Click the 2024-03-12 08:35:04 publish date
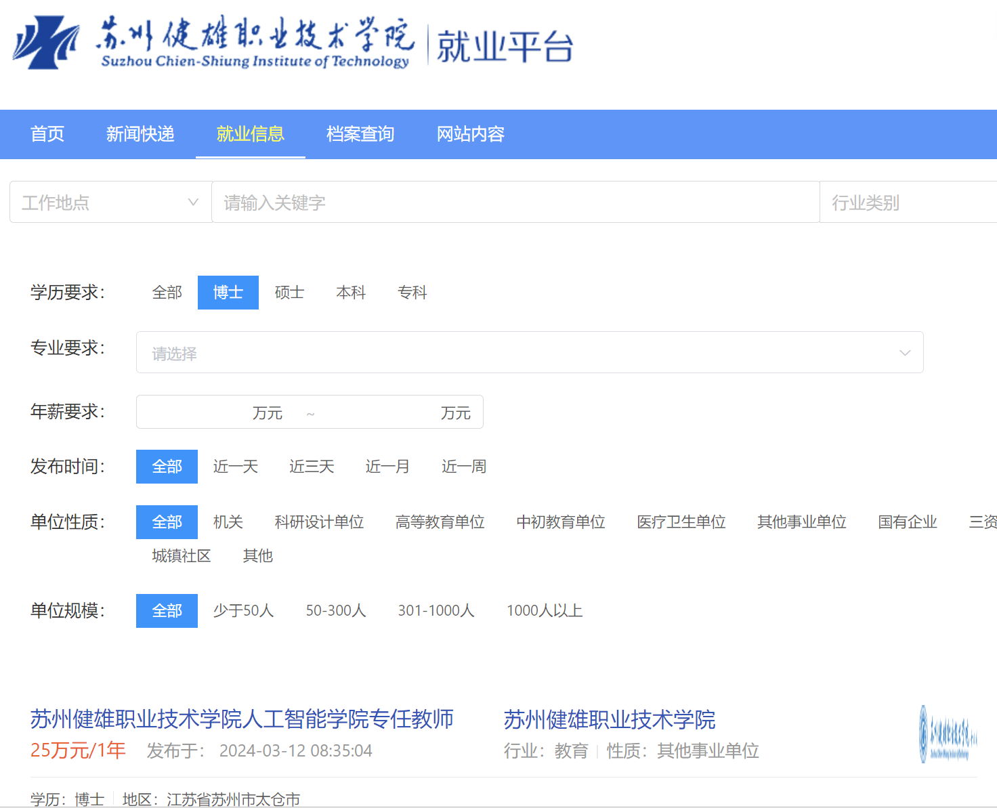This screenshot has width=997, height=808. (296, 751)
